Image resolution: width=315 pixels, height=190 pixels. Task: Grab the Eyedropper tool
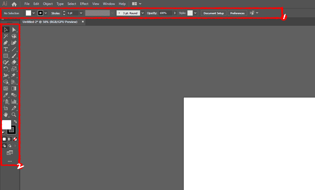click(6, 95)
